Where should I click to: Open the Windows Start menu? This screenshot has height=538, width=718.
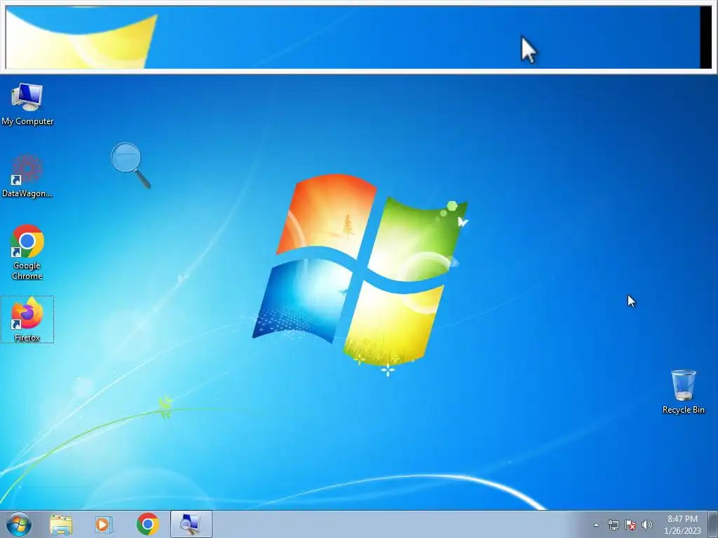pyautogui.click(x=19, y=524)
